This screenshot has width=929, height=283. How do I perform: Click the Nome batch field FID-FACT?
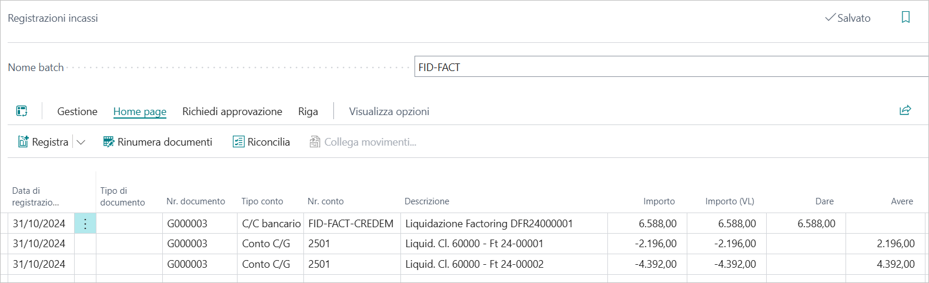(x=670, y=67)
